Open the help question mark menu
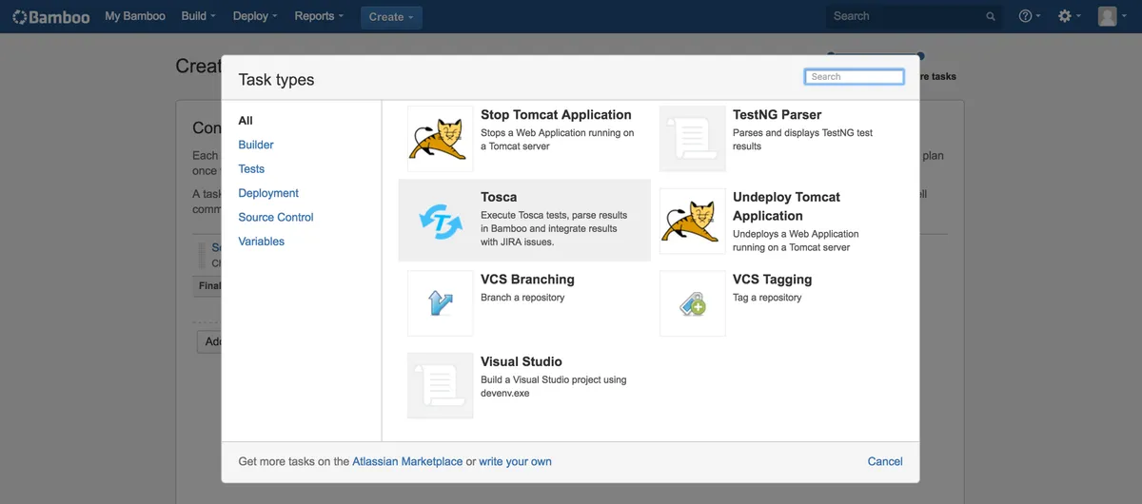 (x=1030, y=16)
